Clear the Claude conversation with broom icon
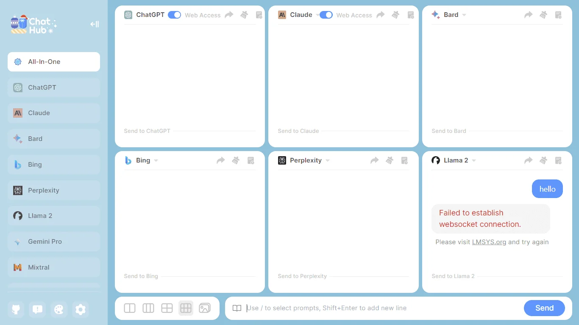Image resolution: width=579 pixels, height=325 pixels. pyautogui.click(x=395, y=15)
